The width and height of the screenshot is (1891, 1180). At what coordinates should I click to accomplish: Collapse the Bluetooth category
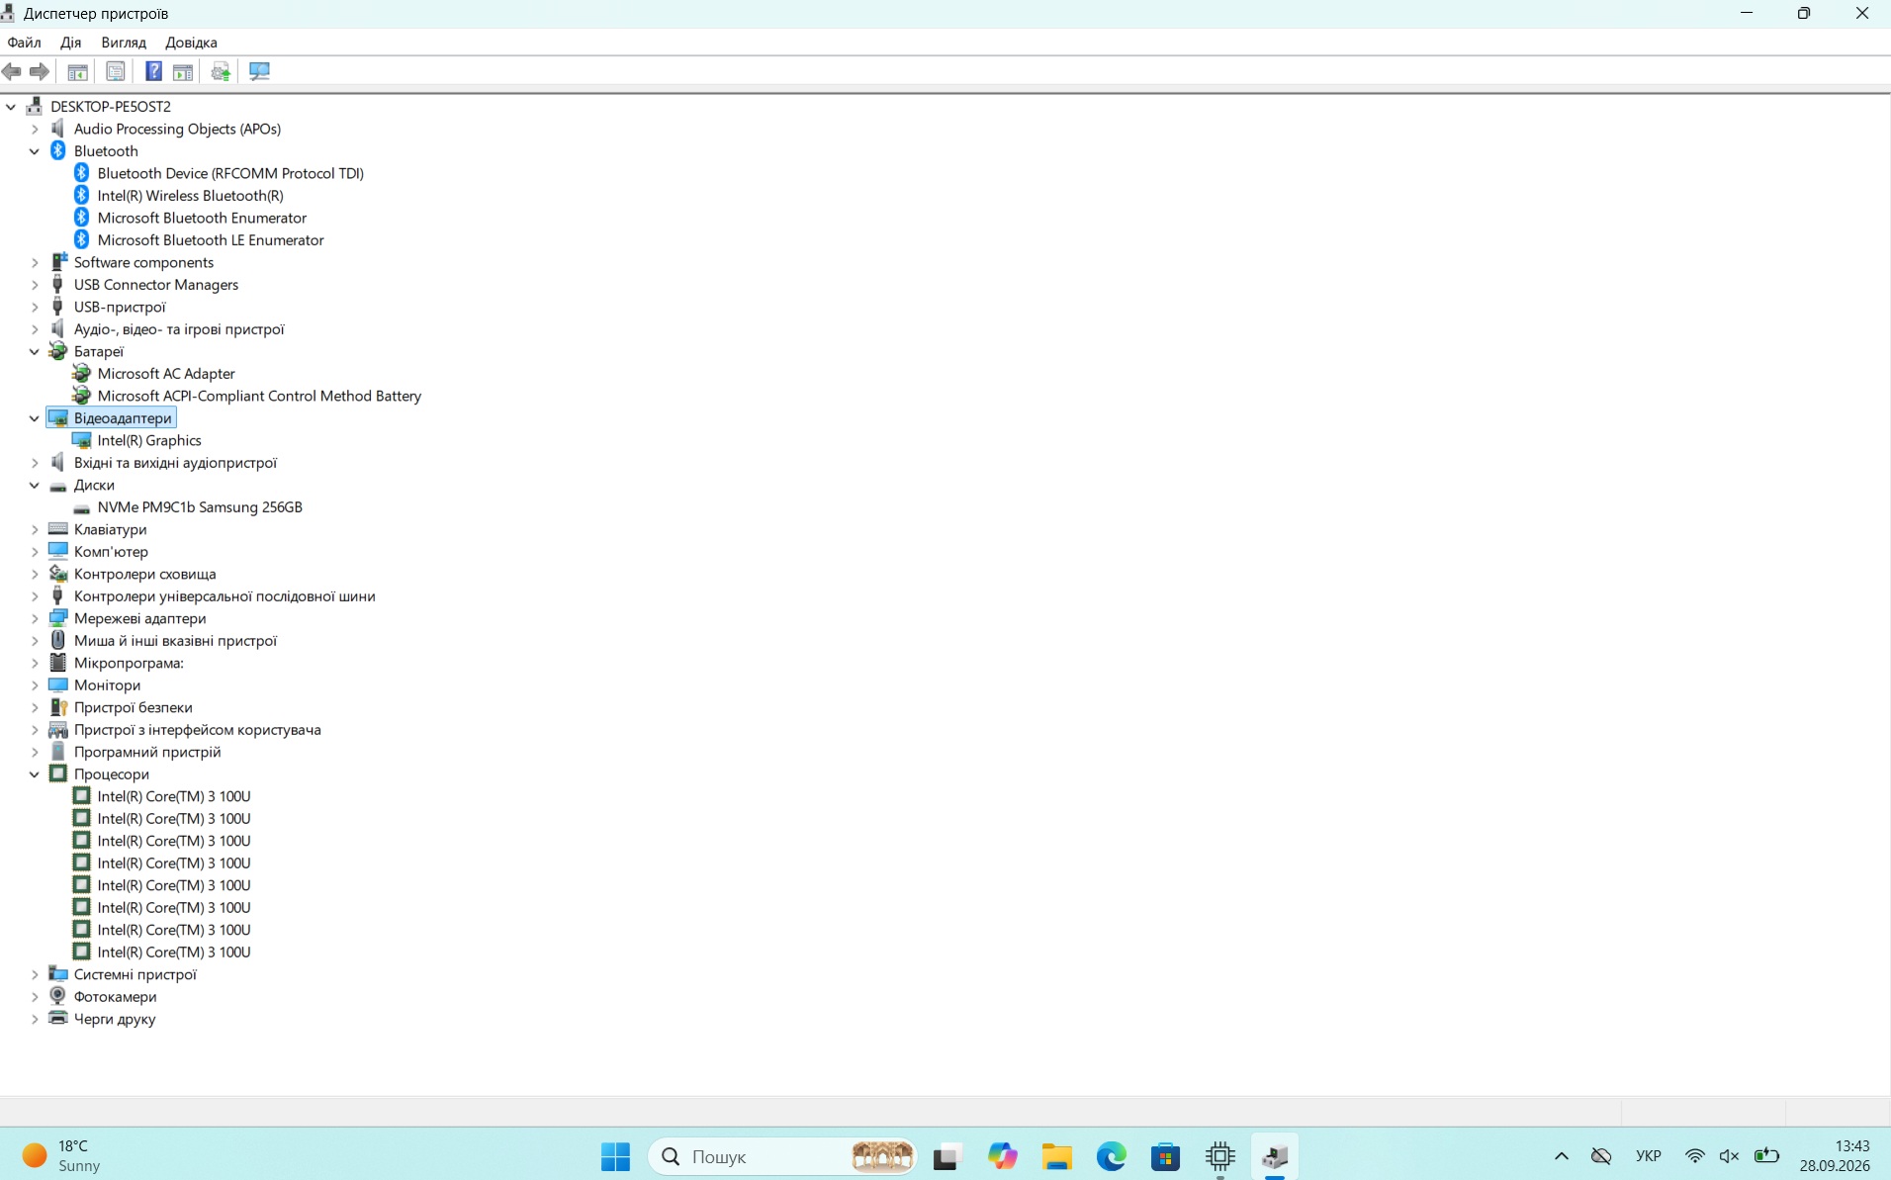(35, 151)
